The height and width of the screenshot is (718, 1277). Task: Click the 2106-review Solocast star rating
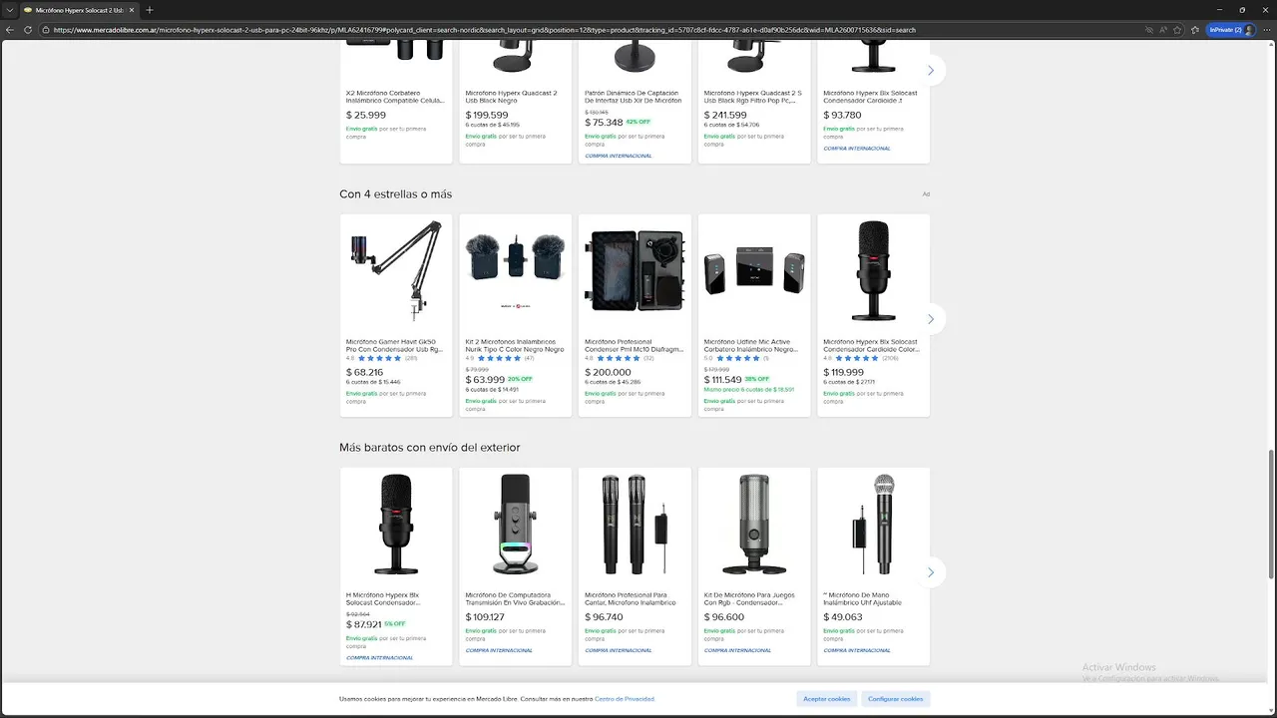(x=857, y=358)
